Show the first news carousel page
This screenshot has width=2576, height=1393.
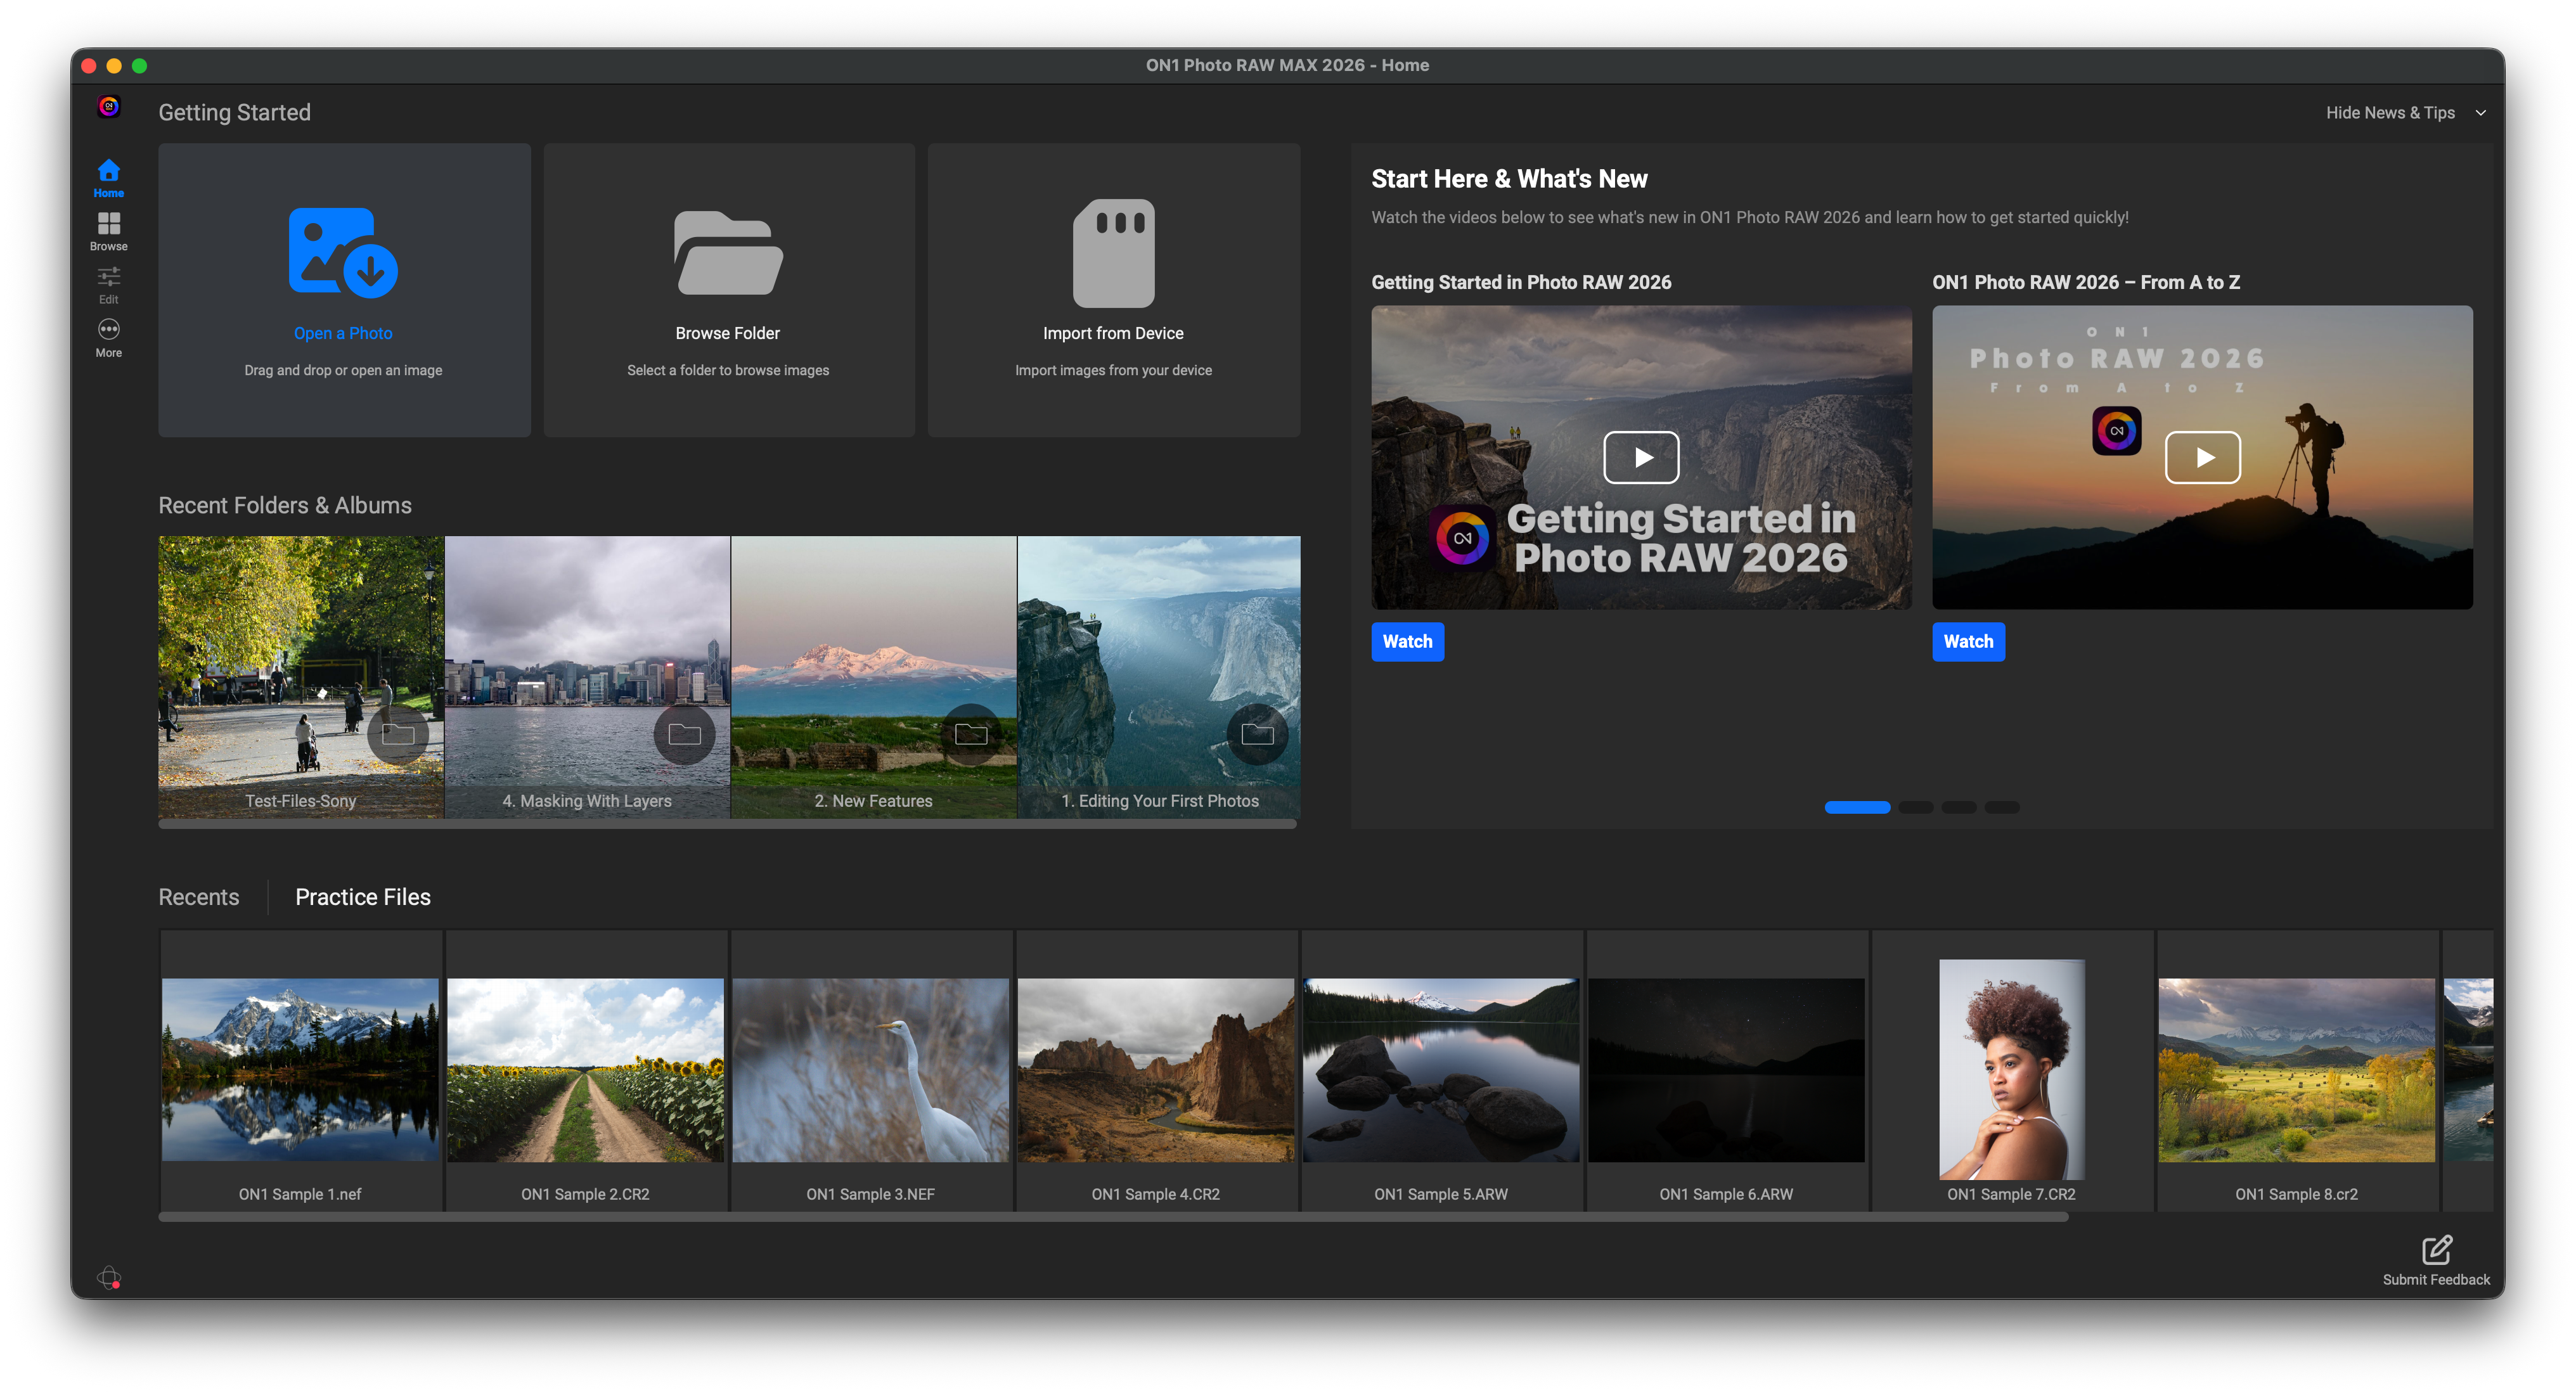[1857, 807]
